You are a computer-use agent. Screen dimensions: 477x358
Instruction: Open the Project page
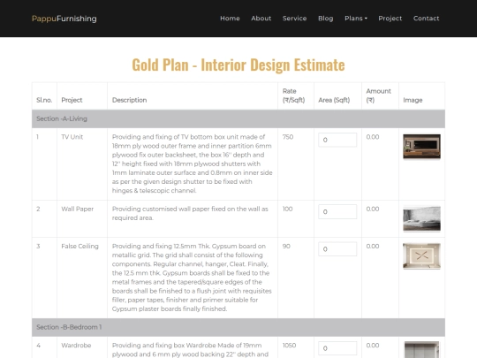390,19
